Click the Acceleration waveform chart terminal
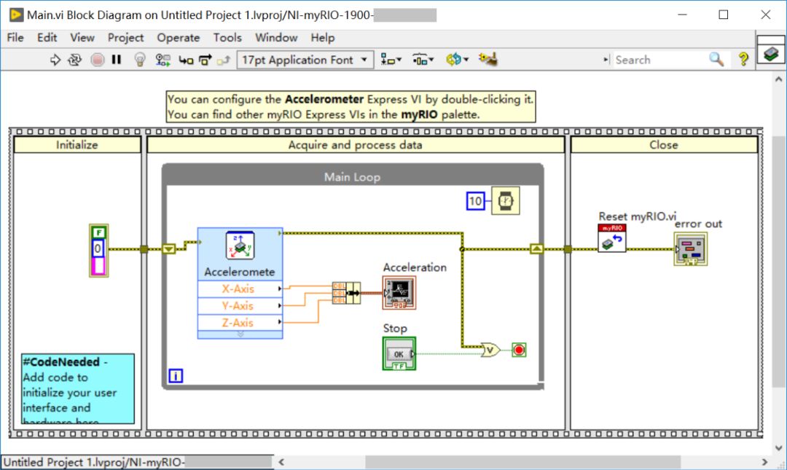 [399, 294]
